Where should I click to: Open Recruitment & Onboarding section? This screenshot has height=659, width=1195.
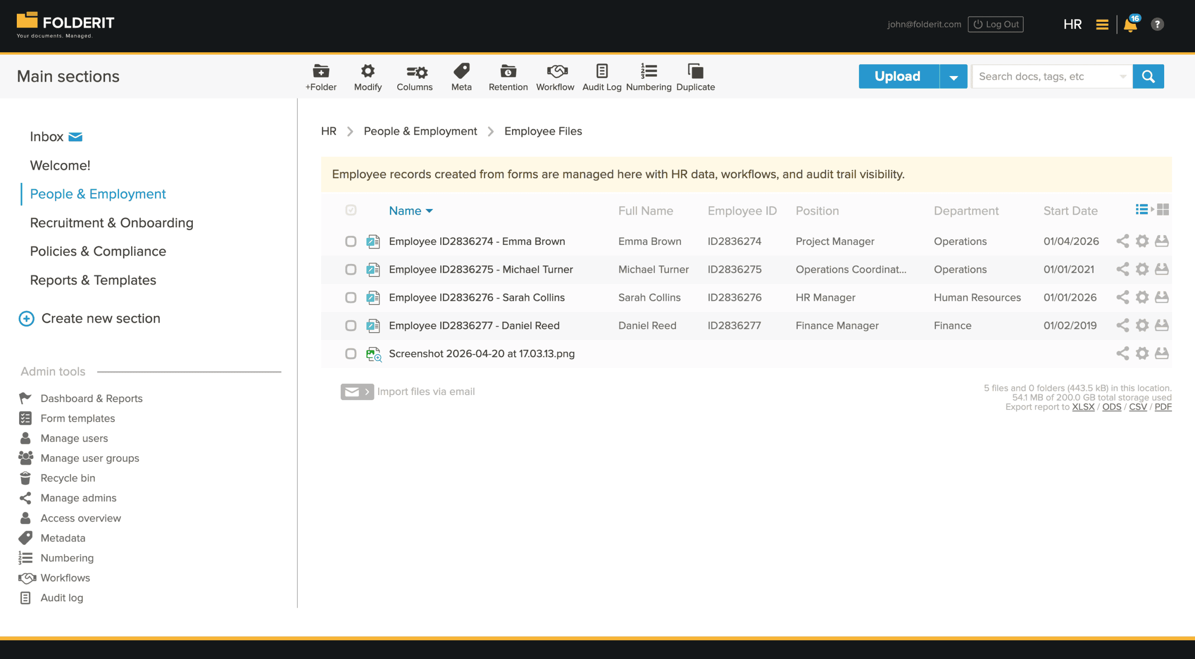112,223
